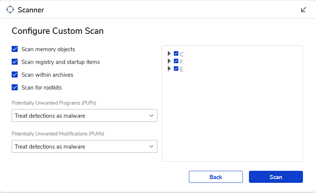The height and width of the screenshot is (193, 315).
Task: Disable Scan registry and startup items
Action: point(15,62)
